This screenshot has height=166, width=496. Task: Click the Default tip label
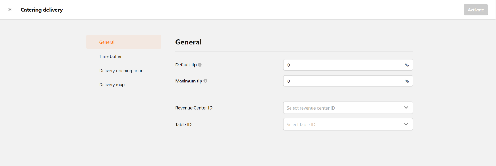[186, 65]
